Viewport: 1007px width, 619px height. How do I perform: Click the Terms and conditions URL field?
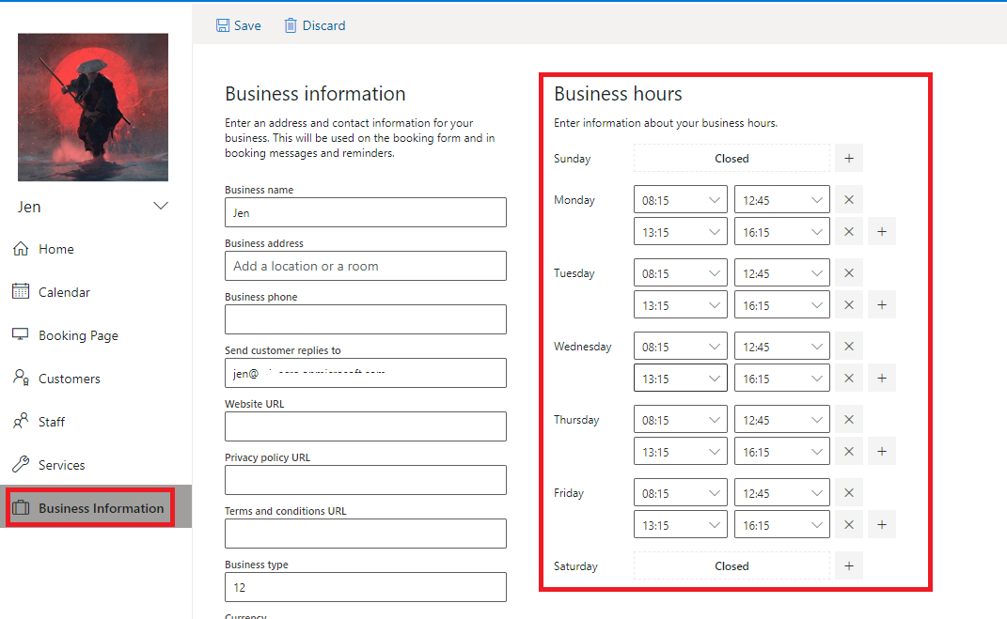click(366, 534)
